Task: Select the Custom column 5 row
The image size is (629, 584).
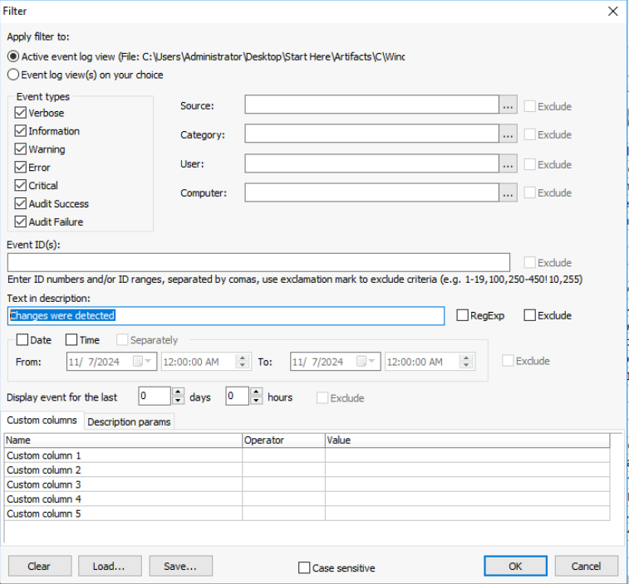Action: pyautogui.click(x=307, y=513)
